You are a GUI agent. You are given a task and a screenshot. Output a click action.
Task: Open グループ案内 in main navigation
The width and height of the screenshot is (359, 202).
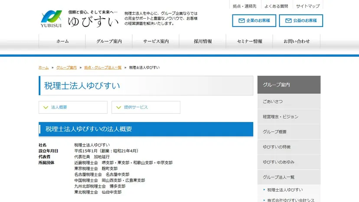point(109,41)
